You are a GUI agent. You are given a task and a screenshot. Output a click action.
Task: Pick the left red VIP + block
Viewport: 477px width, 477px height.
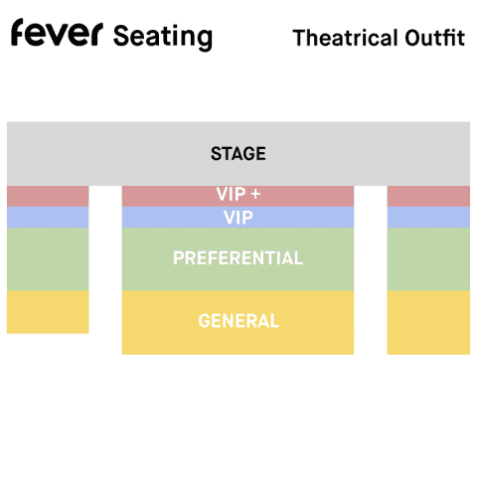(48, 196)
